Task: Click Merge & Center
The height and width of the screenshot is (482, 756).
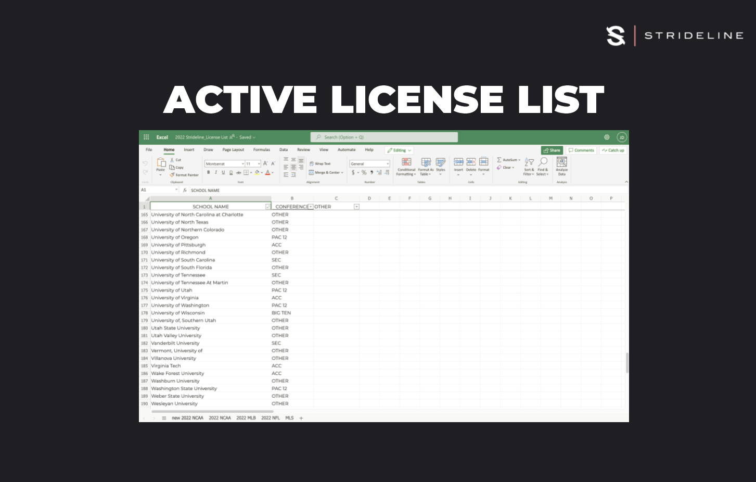Action: (326, 172)
